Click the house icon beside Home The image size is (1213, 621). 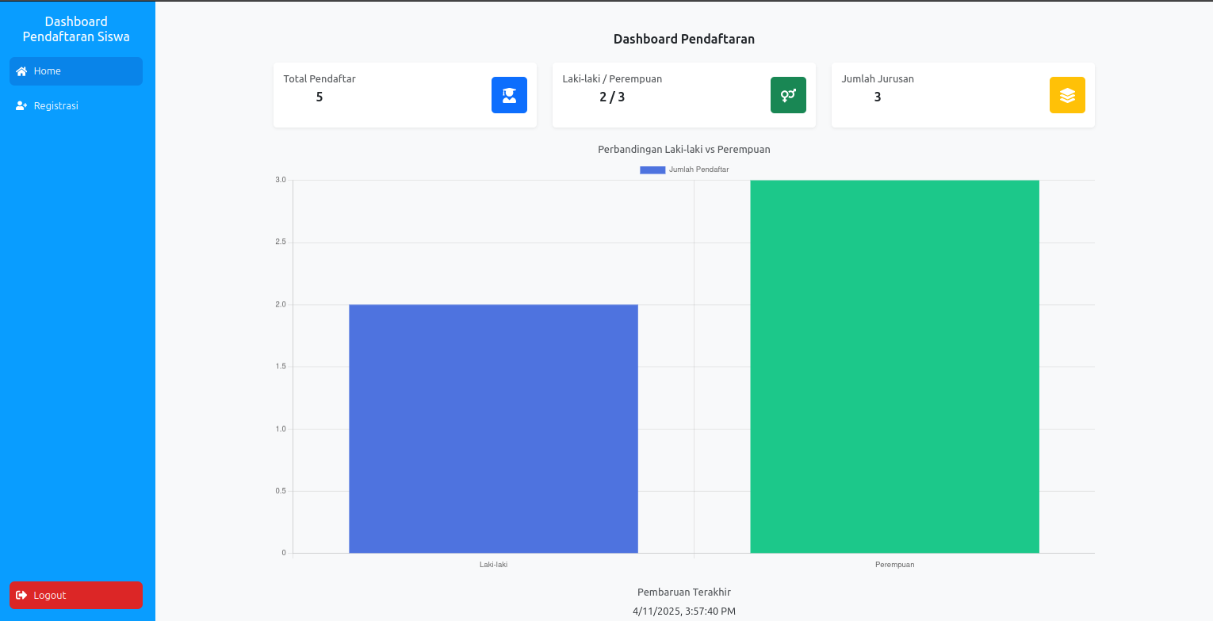click(x=21, y=71)
